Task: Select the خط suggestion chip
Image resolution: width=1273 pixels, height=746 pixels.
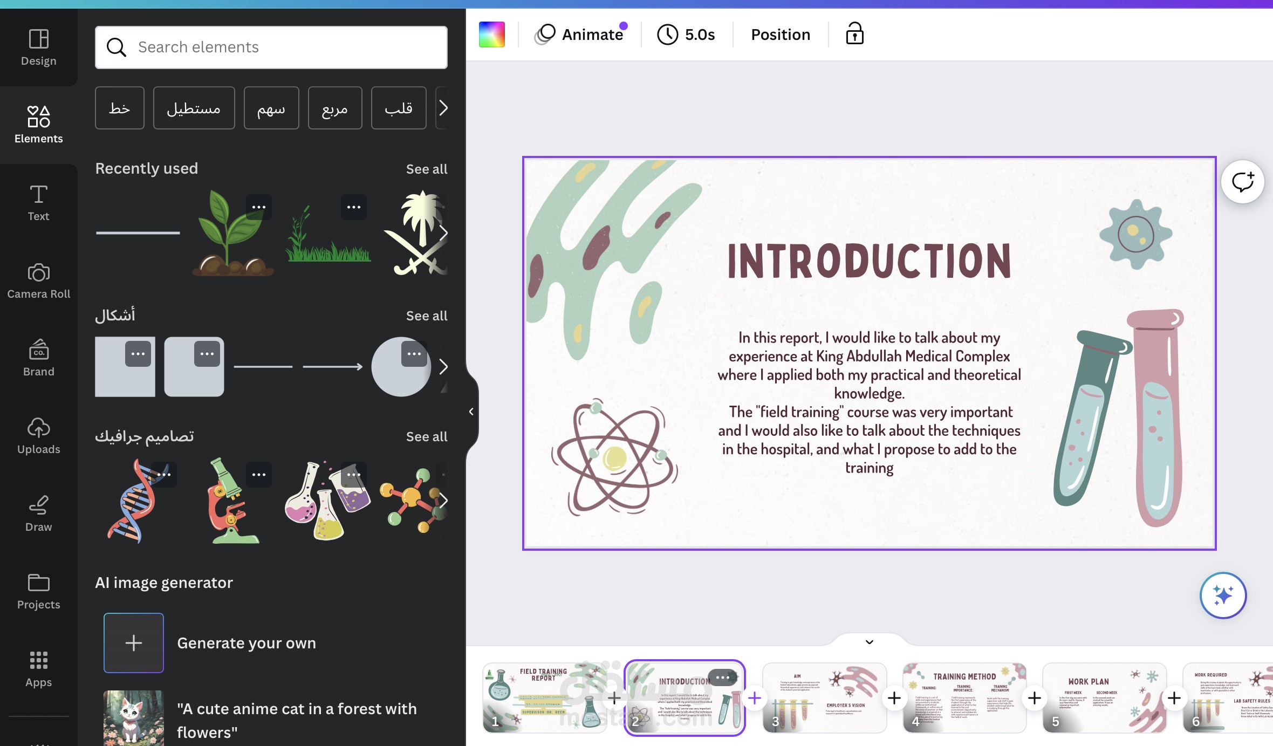Action: (x=120, y=108)
